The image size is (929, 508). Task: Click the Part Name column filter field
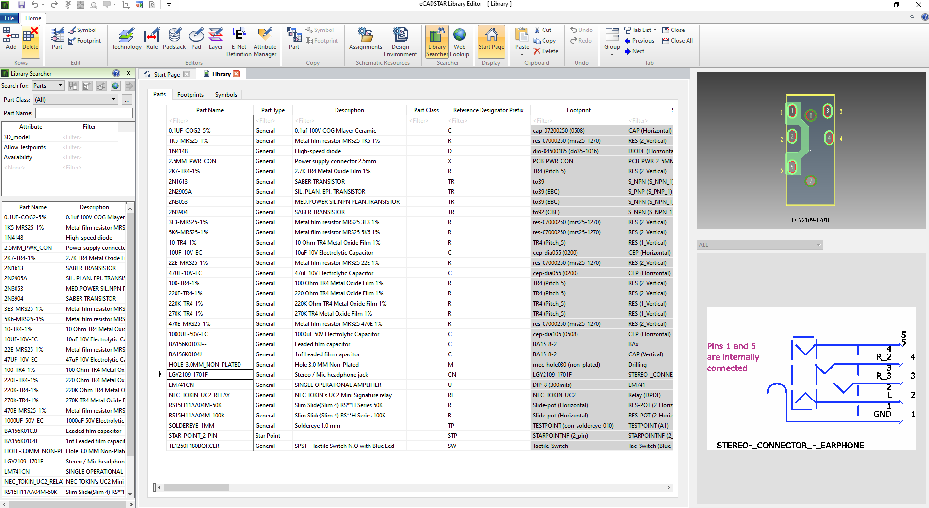209,121
